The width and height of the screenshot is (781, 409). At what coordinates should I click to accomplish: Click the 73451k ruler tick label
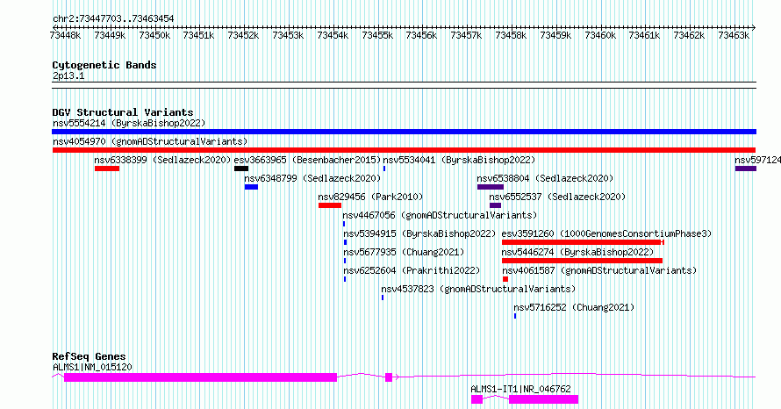click(x=198, y=35)
